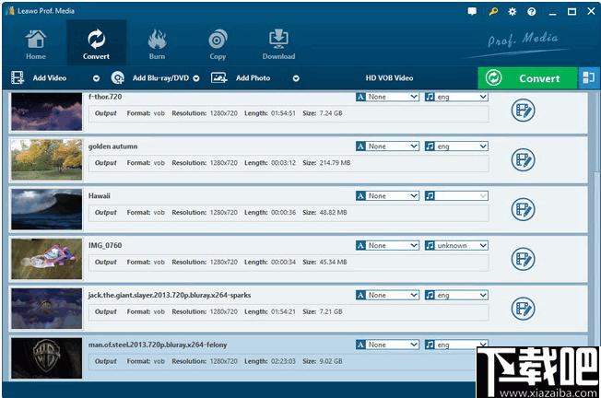Open the feedback chat icon
Viewport: 601px width, 398px height.
(472, 11)
